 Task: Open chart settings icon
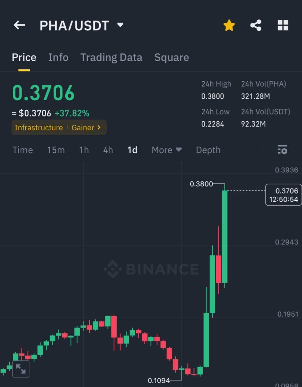point(282,150)
